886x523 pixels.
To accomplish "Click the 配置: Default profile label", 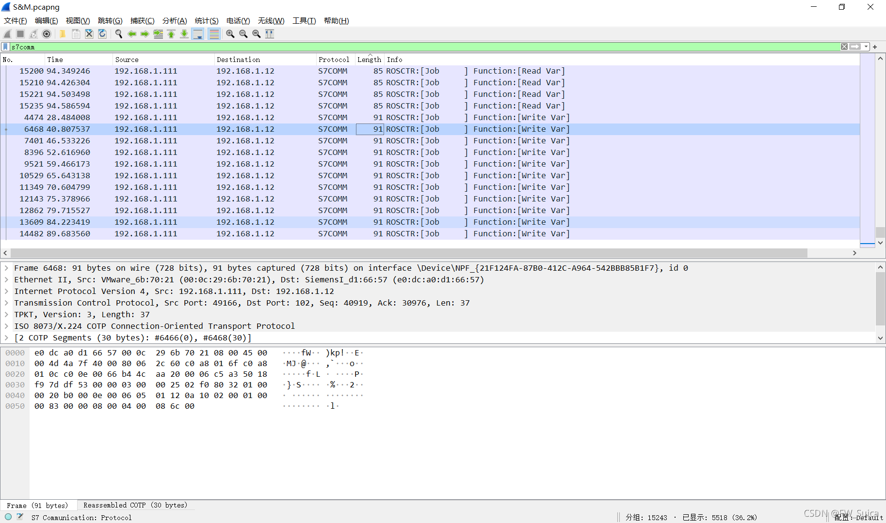I will [858, 517].
